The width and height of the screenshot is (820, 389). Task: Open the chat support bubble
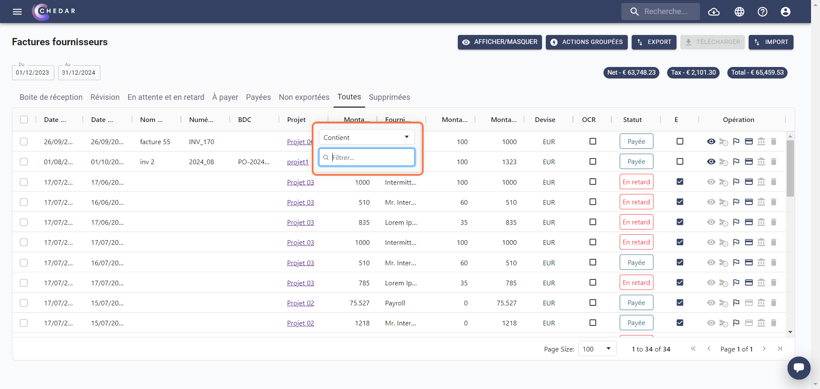(x=799, y=368)
